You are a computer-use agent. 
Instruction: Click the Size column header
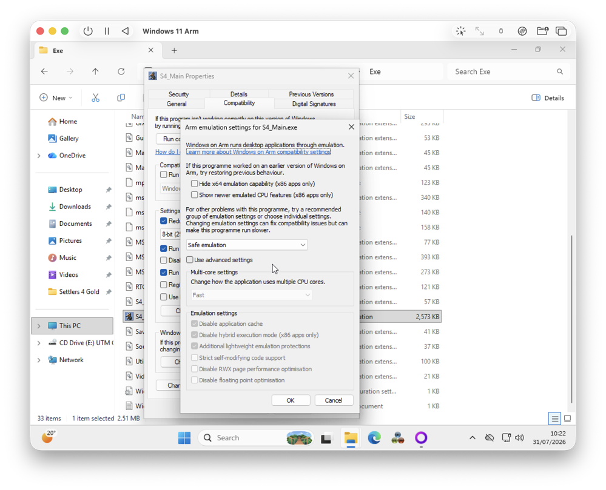click(x=422, y=116)
